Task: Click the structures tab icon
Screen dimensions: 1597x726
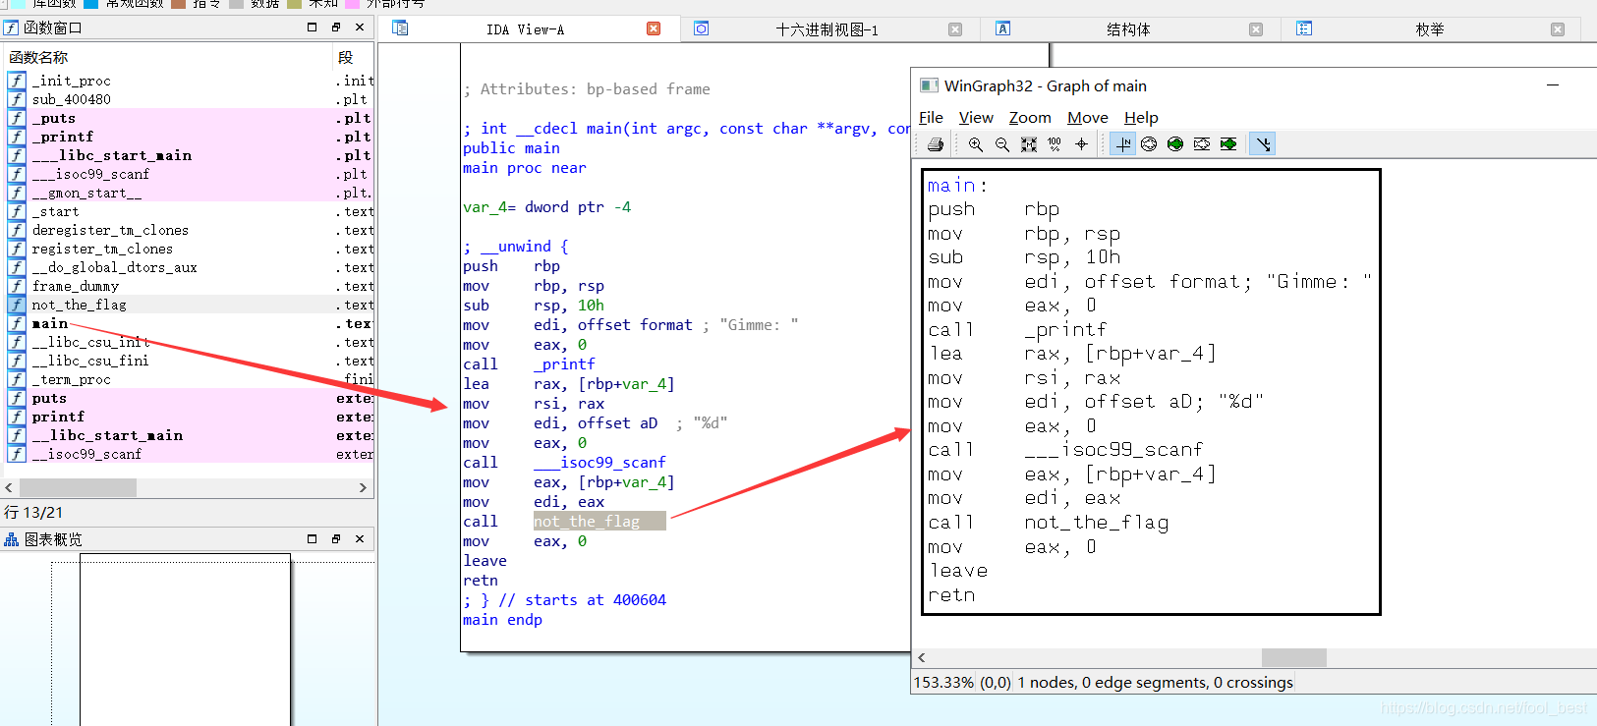Action: click(1002, 28)
